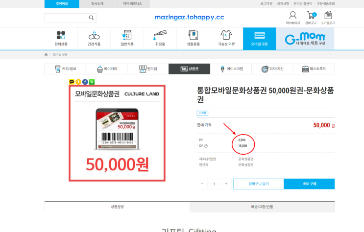Open the 커피/음료 coupon tab
The image size is (364, 232).
click(x=65, y=69)
